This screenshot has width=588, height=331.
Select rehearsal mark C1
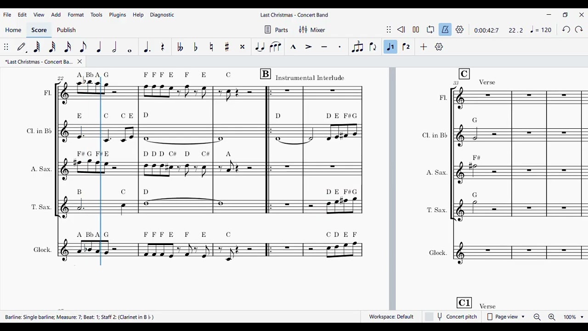(464, 303)
